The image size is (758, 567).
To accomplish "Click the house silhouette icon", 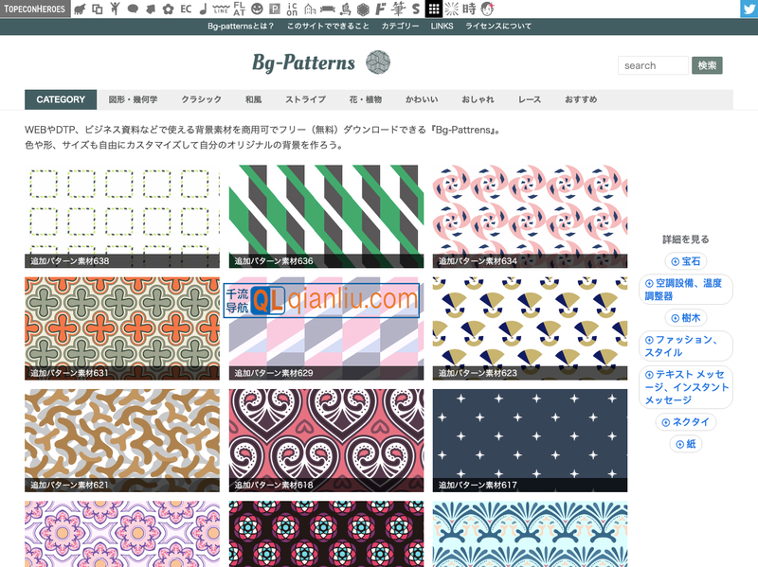I will (x=311, y=9).
